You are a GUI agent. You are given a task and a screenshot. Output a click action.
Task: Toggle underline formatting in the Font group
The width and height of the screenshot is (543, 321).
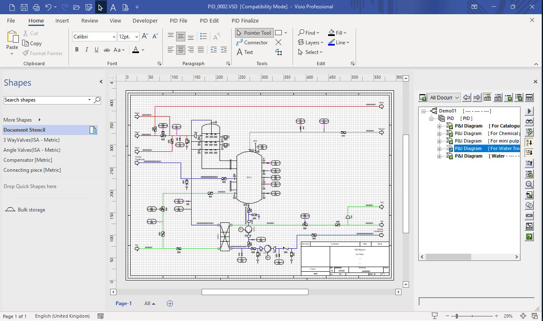tap(96, 49)
